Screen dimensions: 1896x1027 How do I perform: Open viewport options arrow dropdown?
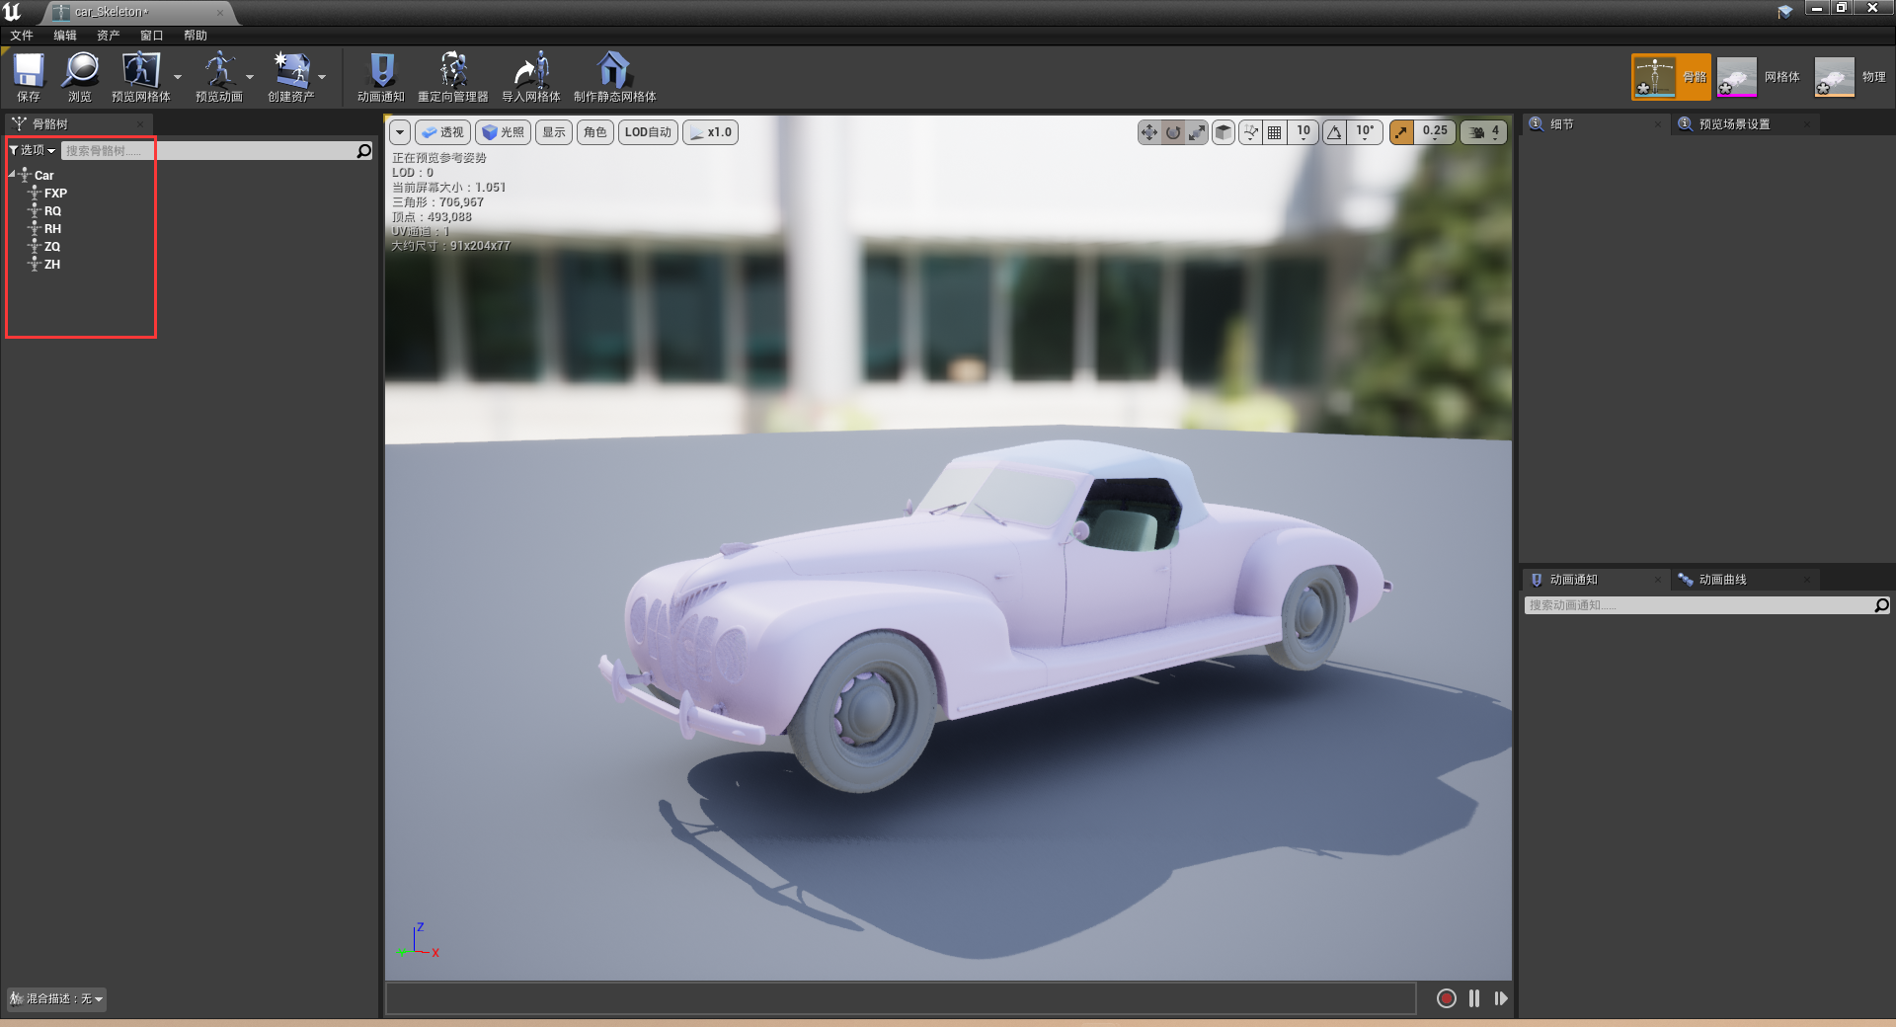pyautogui.click(x=400, y=132)
